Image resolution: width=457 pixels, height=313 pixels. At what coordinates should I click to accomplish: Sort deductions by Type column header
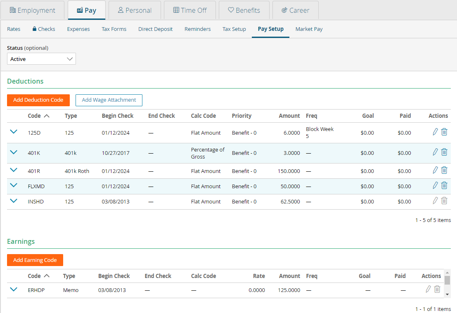click(71, 116)
